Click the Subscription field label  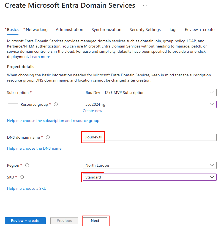18,93
